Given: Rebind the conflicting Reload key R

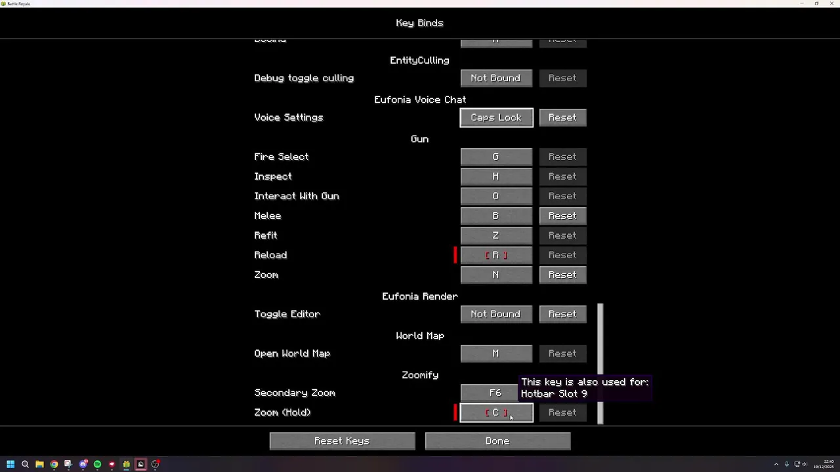Looking at the screenshot, I should click(x=496, y=255).
